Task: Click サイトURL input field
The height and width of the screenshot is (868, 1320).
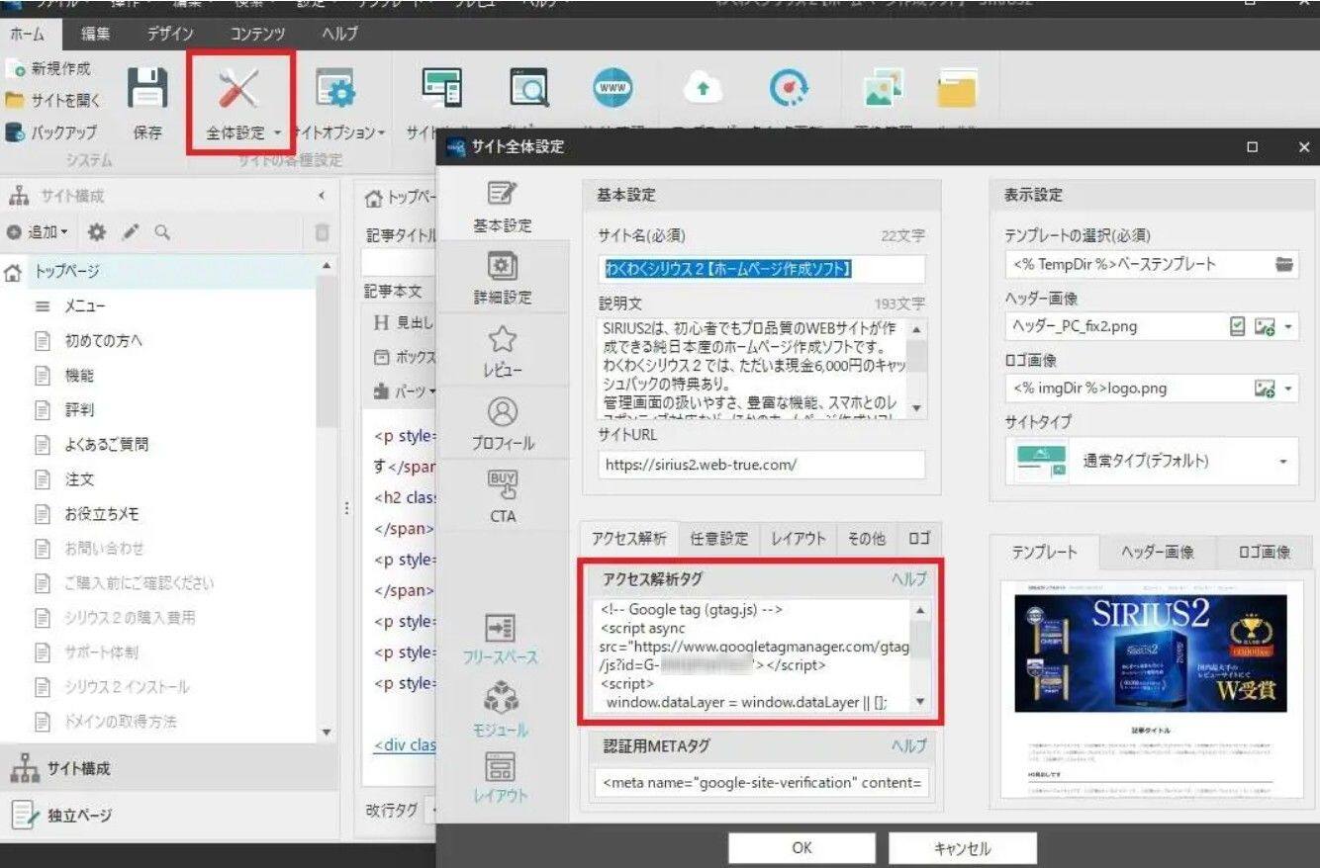Action: 762,464
